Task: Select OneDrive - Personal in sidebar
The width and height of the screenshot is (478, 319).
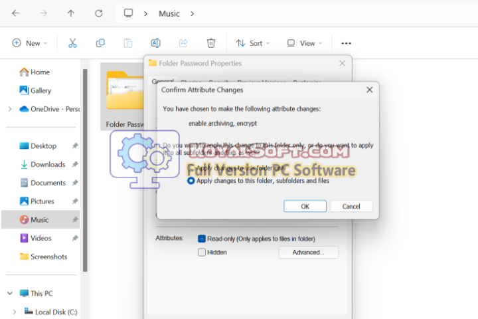Action: pyautogui.click(x=48, y=109)
